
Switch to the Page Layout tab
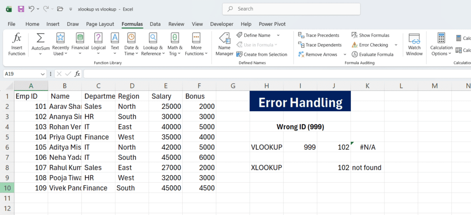click(100, 24)
